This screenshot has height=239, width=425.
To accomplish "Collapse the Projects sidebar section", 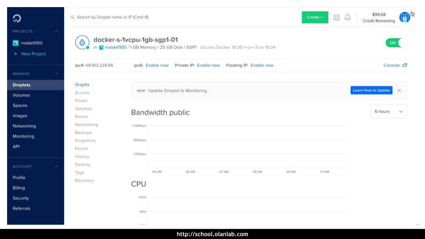I will 57,31.
